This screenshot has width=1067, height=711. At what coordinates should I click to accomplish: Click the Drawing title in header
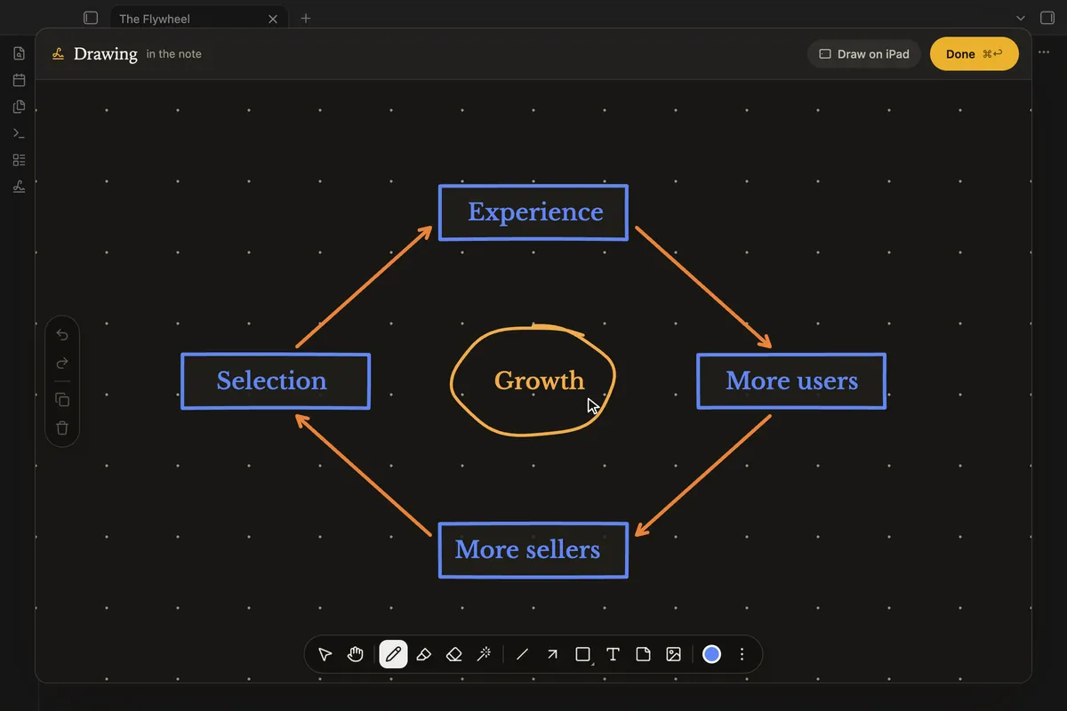tap(105, 54)
